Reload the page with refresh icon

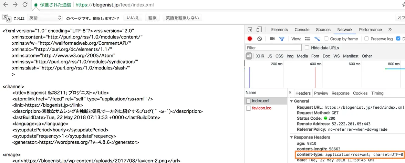pyautogui.click(x=25, y=5)
